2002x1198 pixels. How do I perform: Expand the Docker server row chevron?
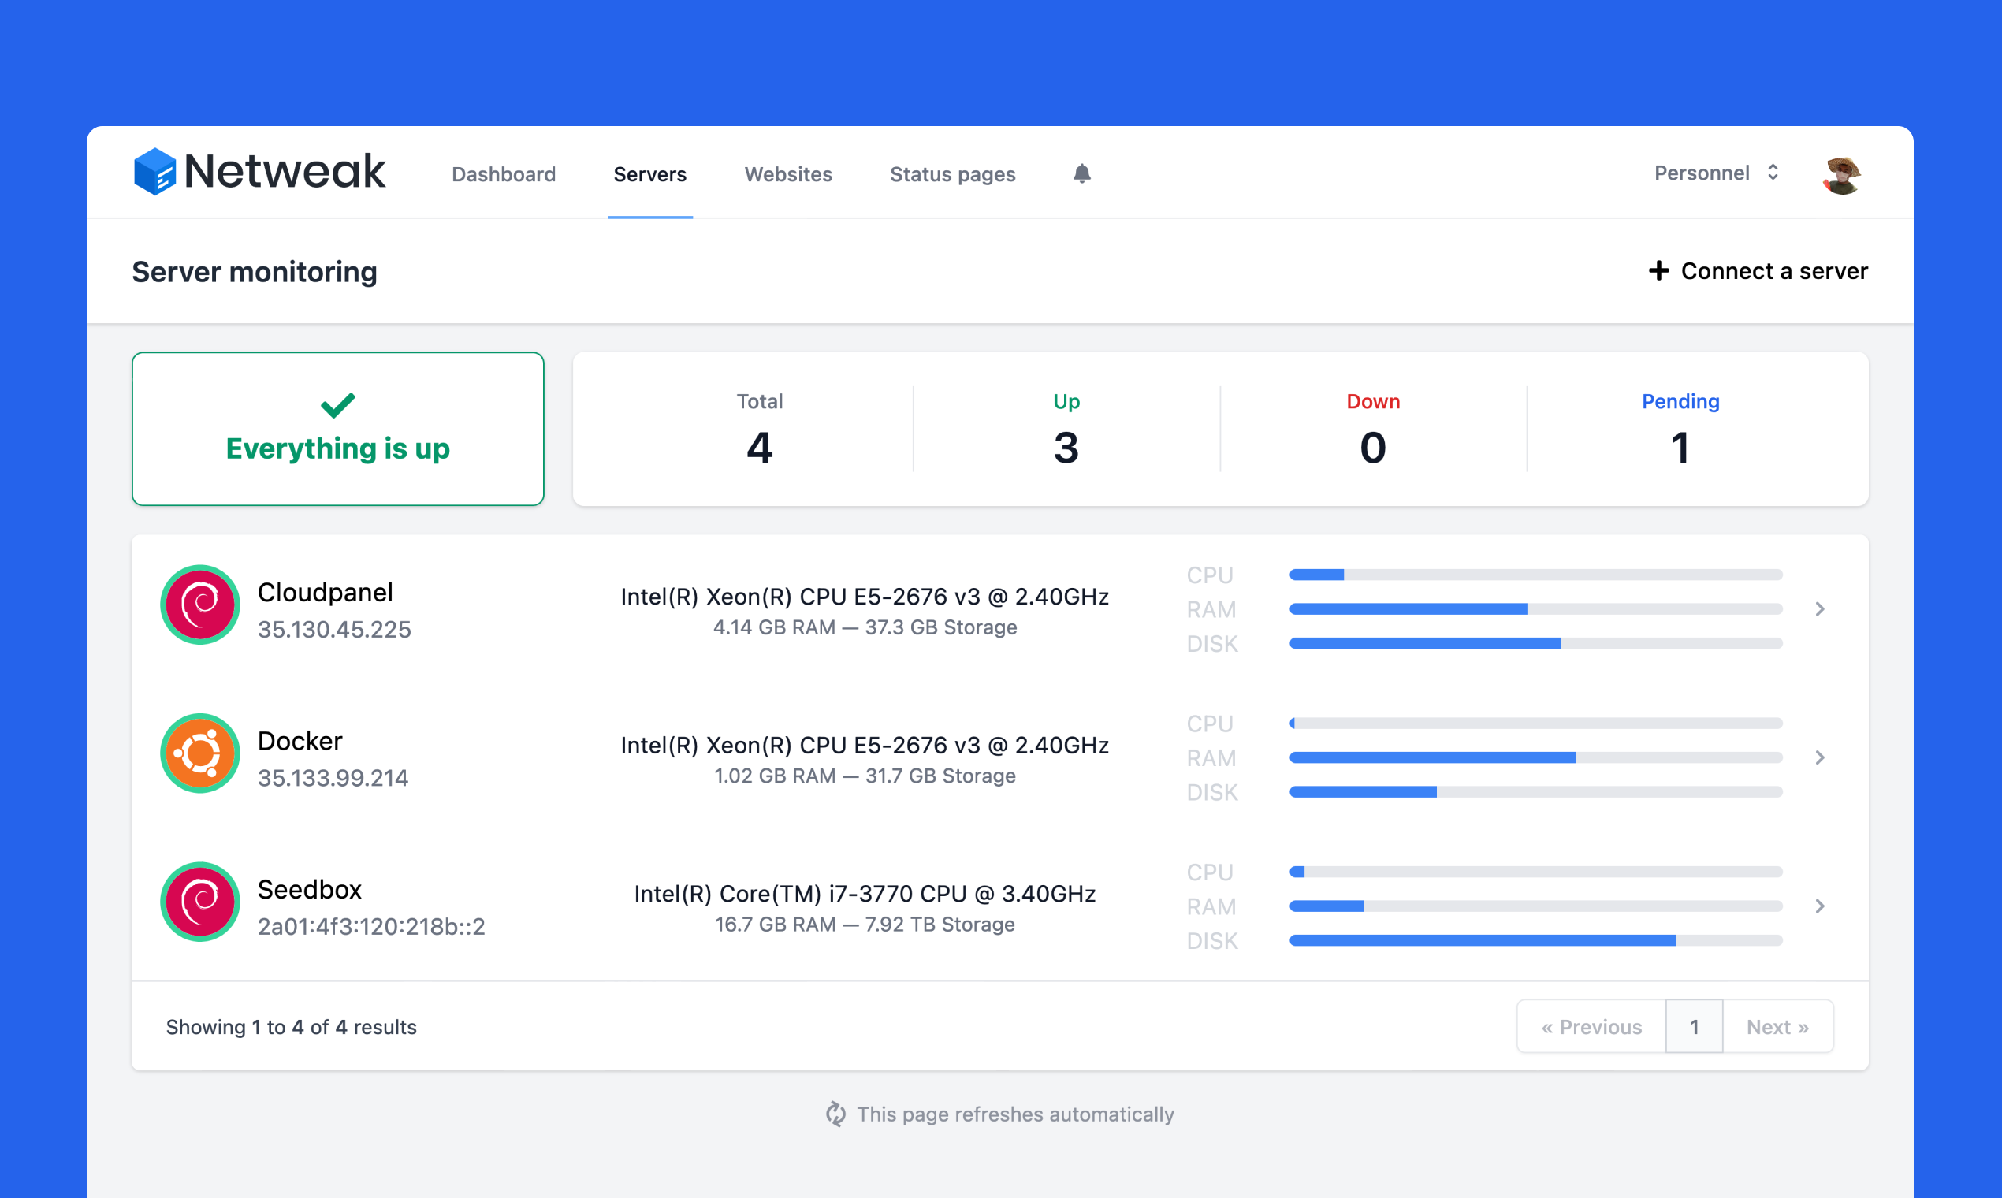click(1820, 757)
